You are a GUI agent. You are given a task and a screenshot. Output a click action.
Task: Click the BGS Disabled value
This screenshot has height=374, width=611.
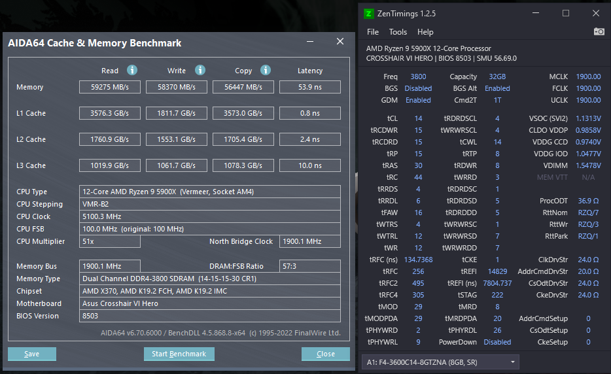coord(418,88)
